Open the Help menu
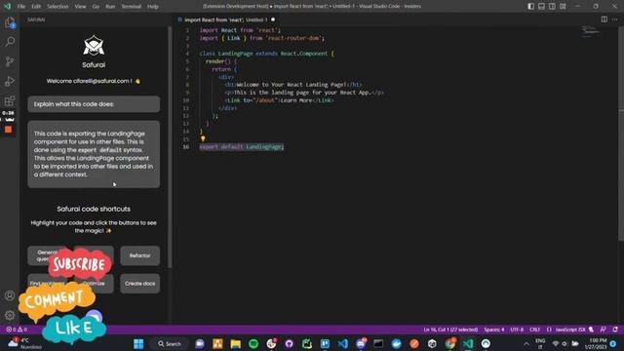The width and height of the screenshot is (624, 351). coord(153,7)
